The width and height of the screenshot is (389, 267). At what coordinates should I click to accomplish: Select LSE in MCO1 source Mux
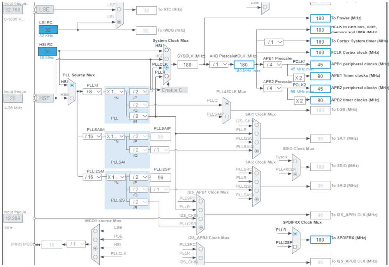[95, 231]
